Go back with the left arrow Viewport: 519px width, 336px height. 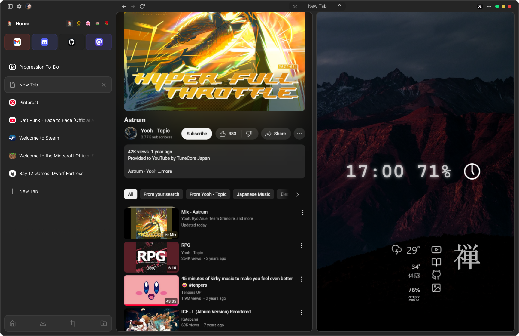[124, 6]
